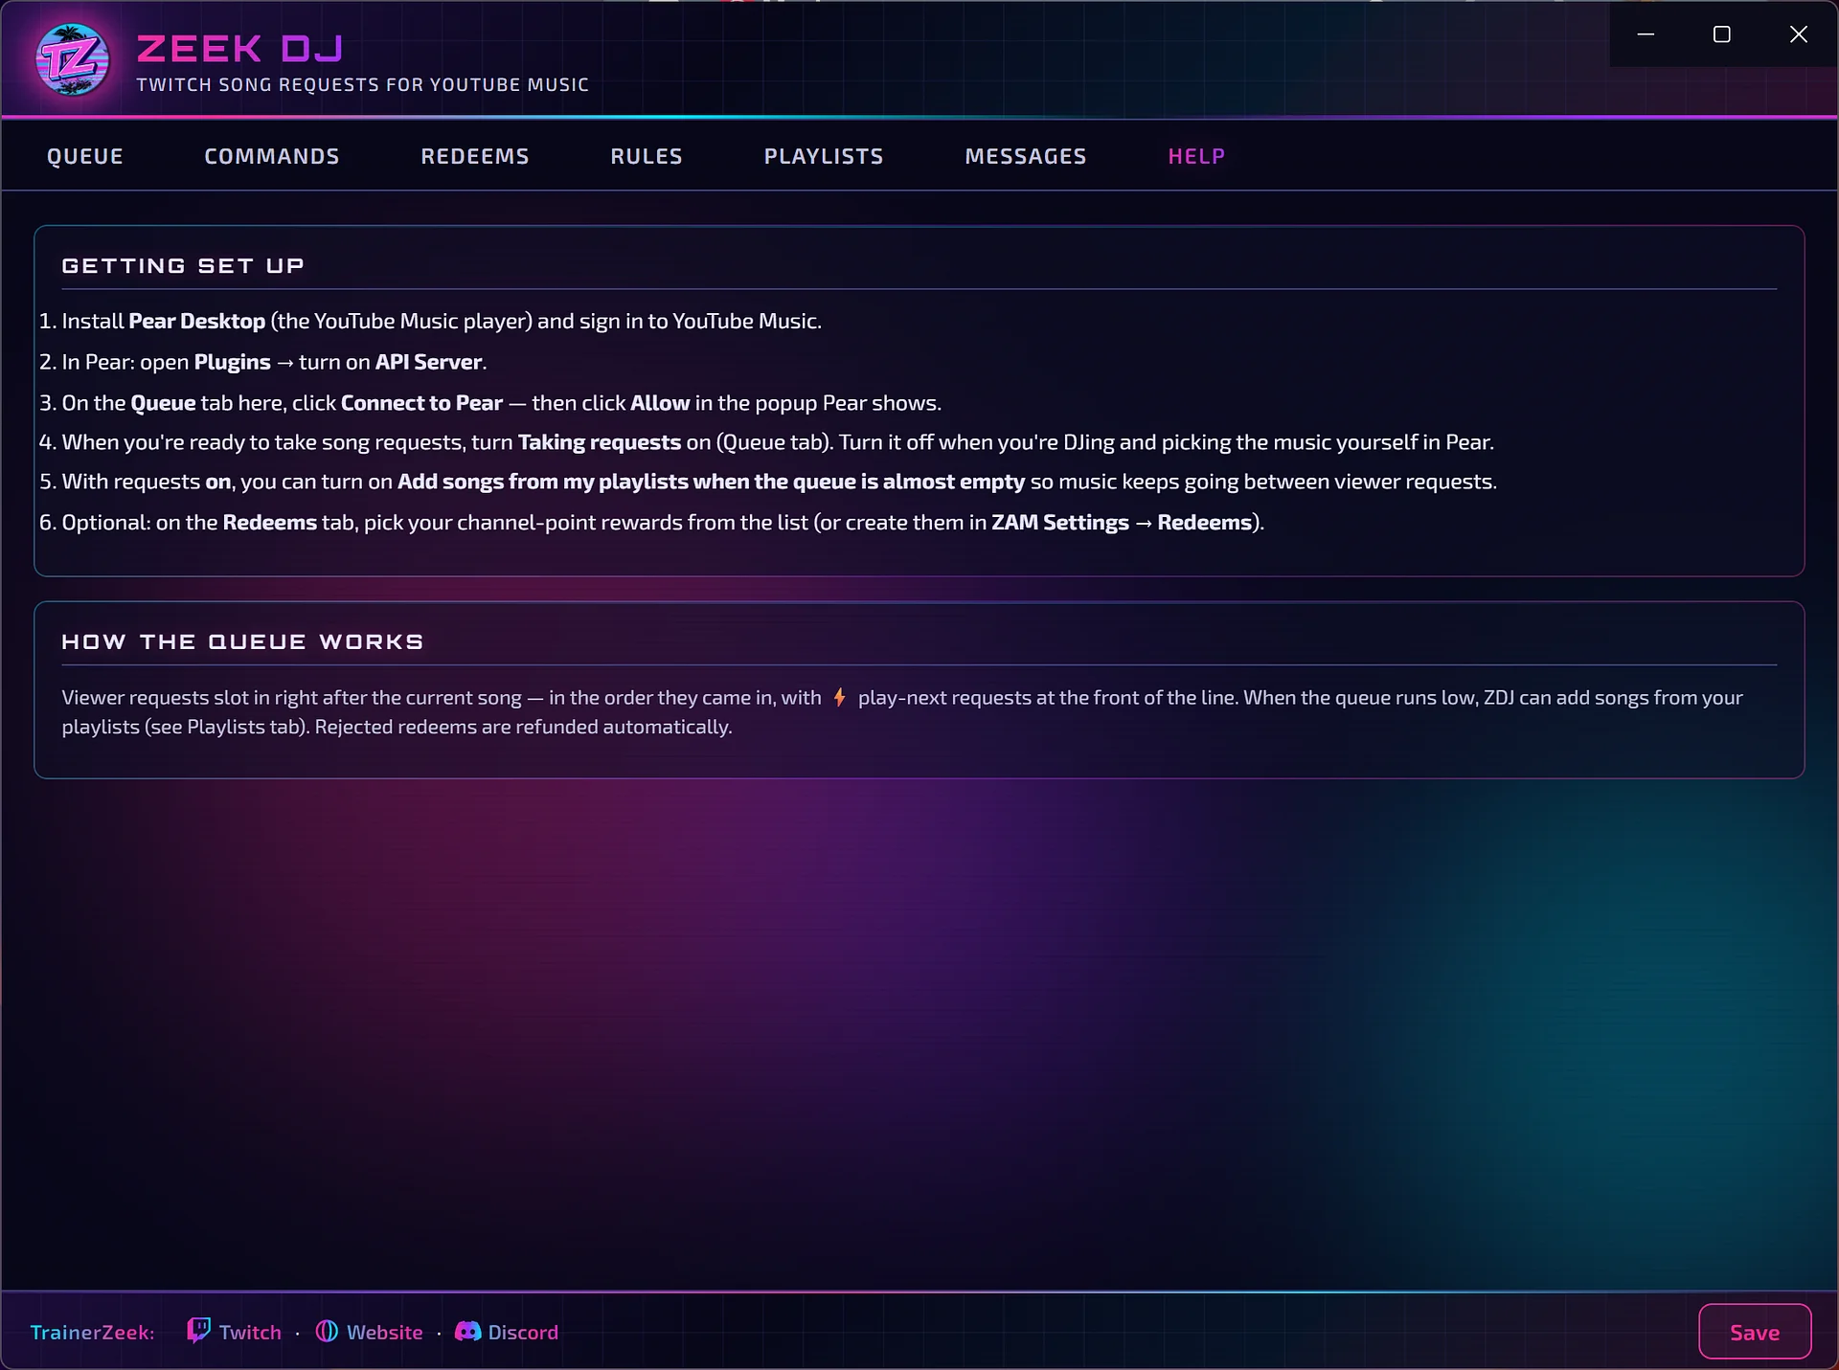Click the bold 'API Server' text

[x=428, y=362]
